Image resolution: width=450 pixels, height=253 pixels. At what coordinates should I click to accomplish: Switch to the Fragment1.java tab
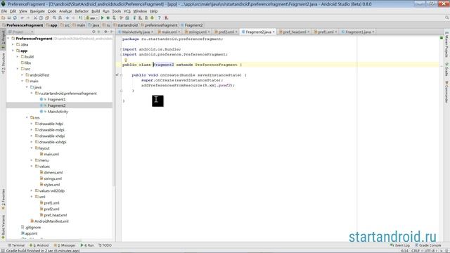[358, 32]
